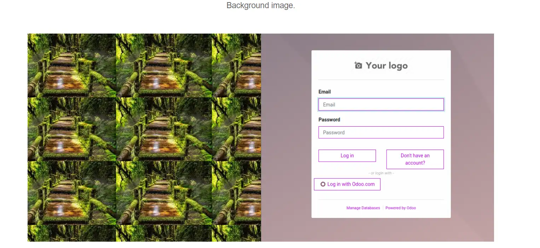Open the Manage Databases link

(x=363, y=208)
